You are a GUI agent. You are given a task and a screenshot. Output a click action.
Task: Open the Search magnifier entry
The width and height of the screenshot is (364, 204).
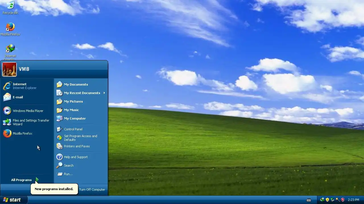coord(81,165)
